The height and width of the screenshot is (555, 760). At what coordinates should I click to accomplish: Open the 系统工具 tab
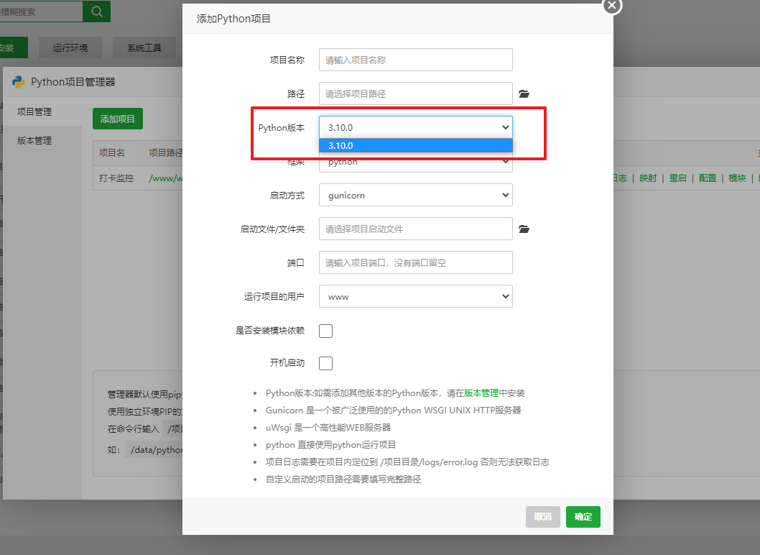coord(144,47)
